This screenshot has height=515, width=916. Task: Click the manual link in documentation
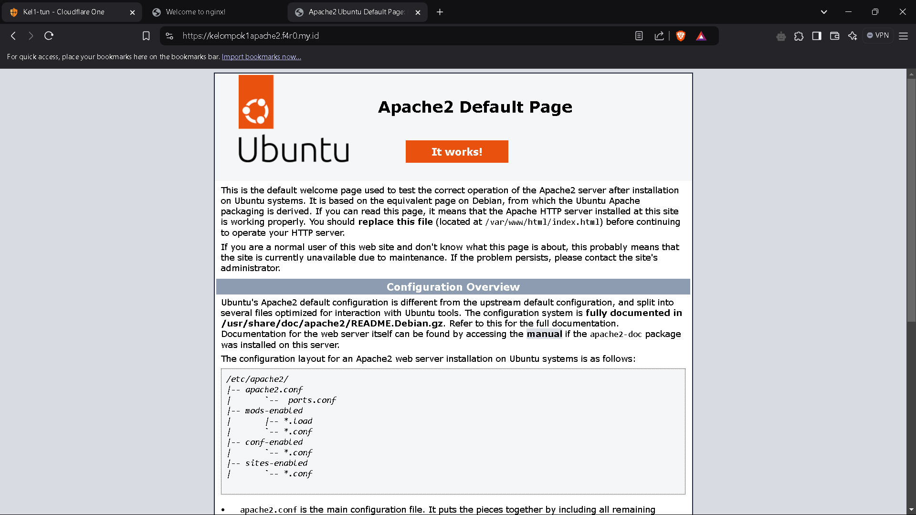(x=544, y=334)
